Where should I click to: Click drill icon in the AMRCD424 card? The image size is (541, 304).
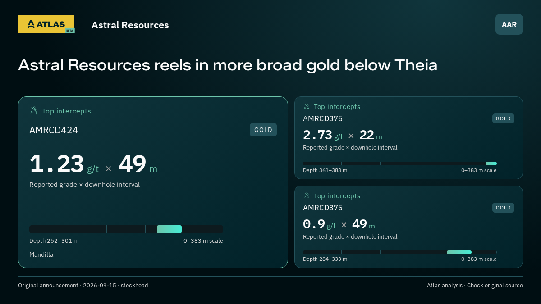(34, 110)
